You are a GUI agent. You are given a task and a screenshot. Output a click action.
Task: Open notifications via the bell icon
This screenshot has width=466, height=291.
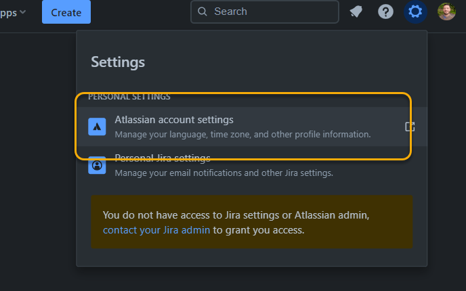point(356,12)
